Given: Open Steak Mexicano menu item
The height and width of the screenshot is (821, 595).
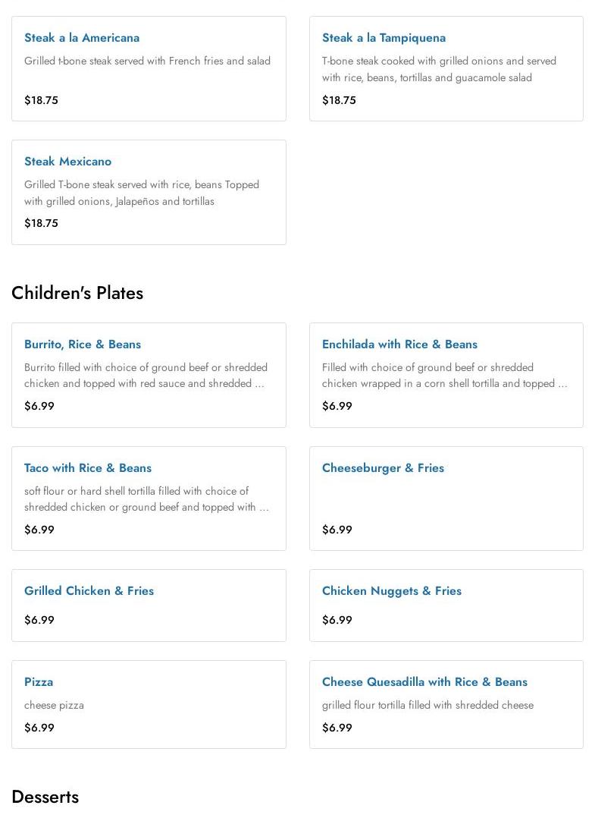Looking at the screenshot, I should click(67, 162).
